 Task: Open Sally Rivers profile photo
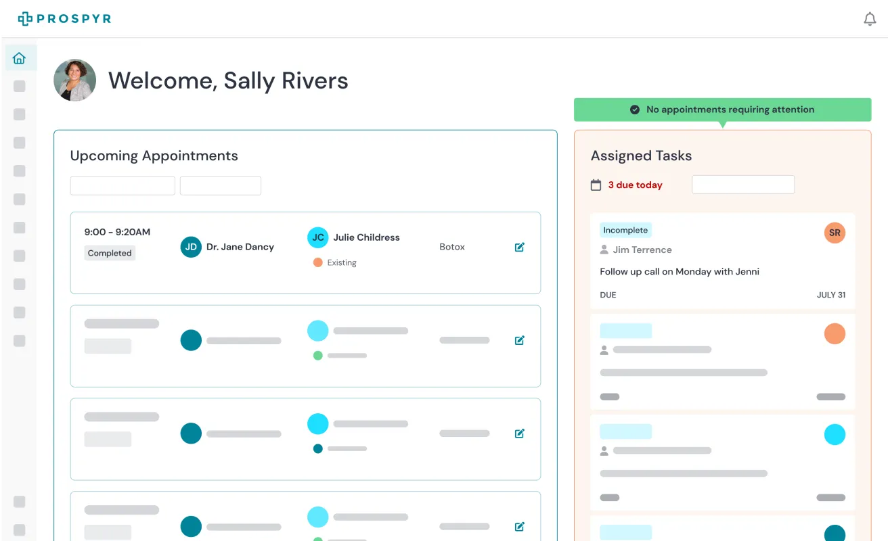[x=75, y=80]
